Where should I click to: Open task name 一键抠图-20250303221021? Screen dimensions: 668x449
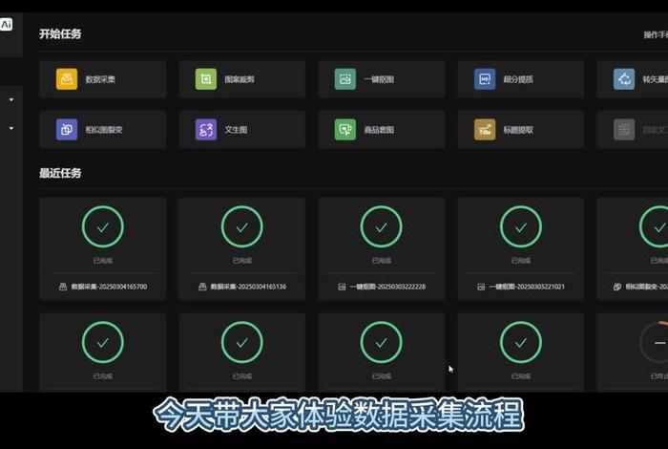[x=527, y=287]
